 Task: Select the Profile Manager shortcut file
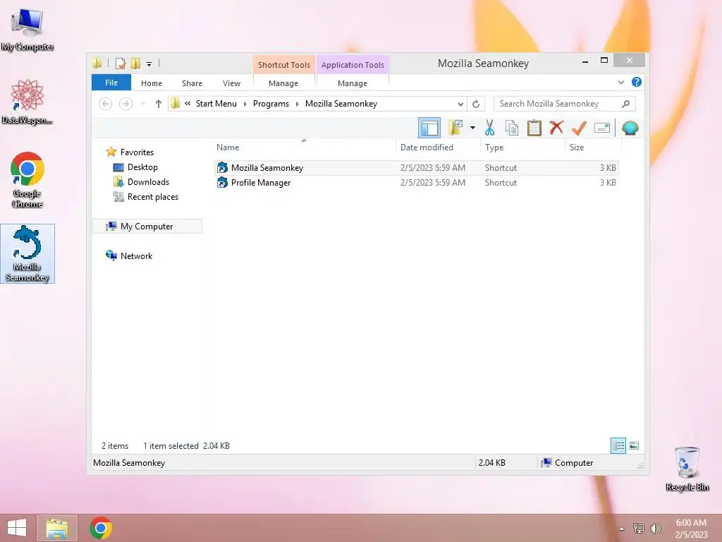[x=417, y=183]
